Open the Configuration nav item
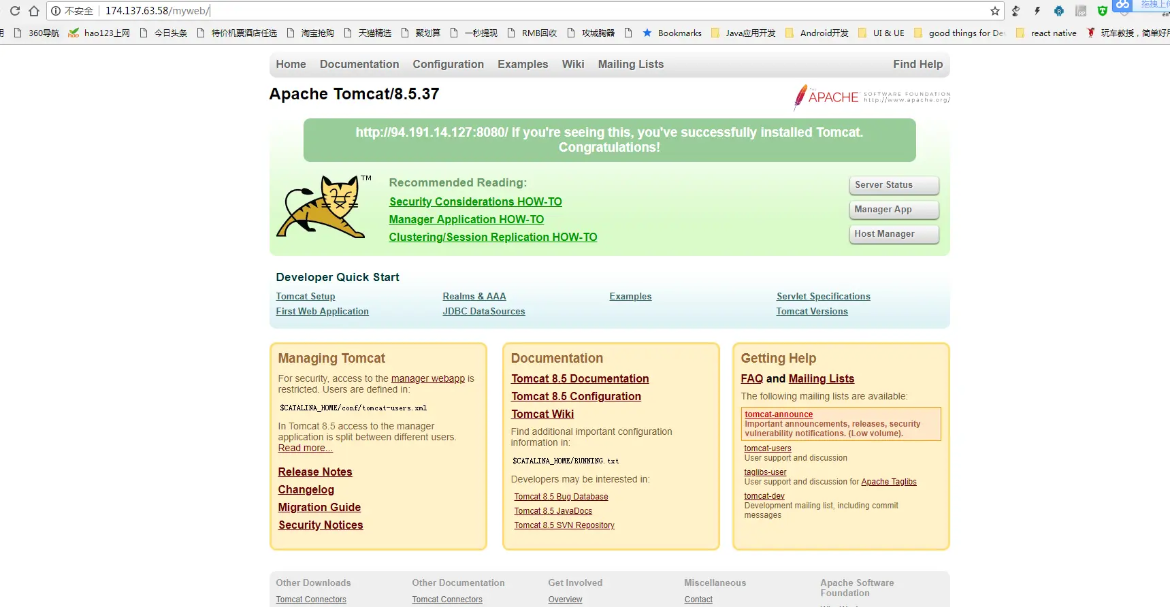1170x607 pixels. coord(448,64)
